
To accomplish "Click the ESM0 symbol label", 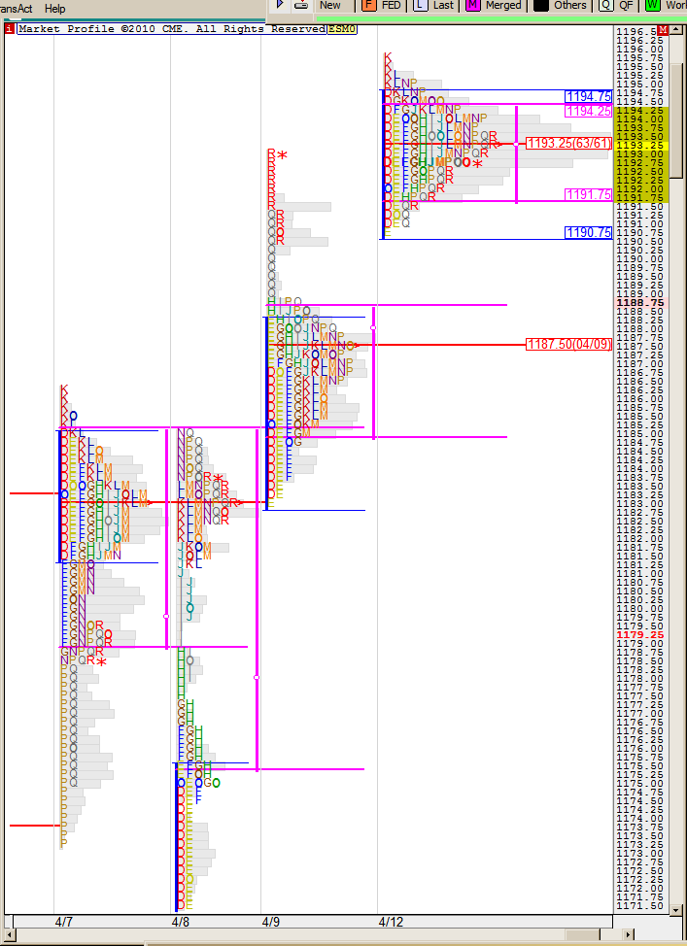I will tap(342, 29).
